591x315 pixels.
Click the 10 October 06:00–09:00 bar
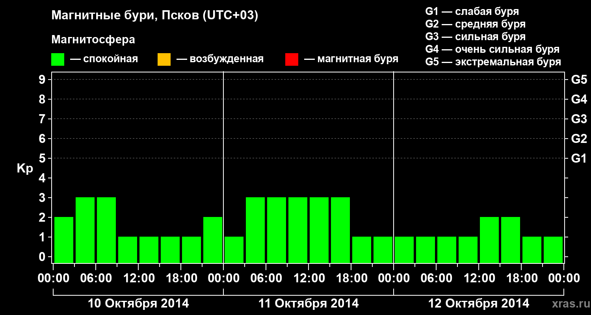[106, 230]
